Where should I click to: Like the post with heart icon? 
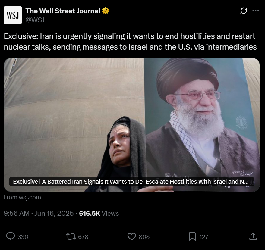[132, 236]
